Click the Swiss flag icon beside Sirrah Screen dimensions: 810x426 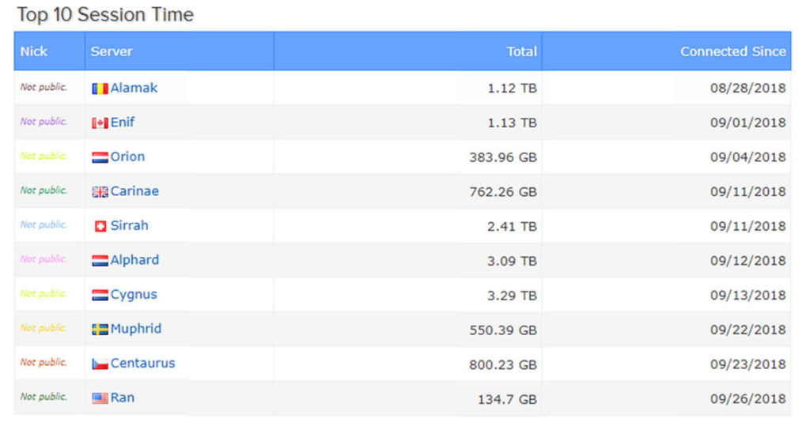click(100, 226)
